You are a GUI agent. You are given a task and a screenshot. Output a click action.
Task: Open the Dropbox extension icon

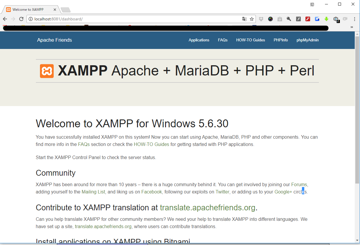tap(261, 19)
